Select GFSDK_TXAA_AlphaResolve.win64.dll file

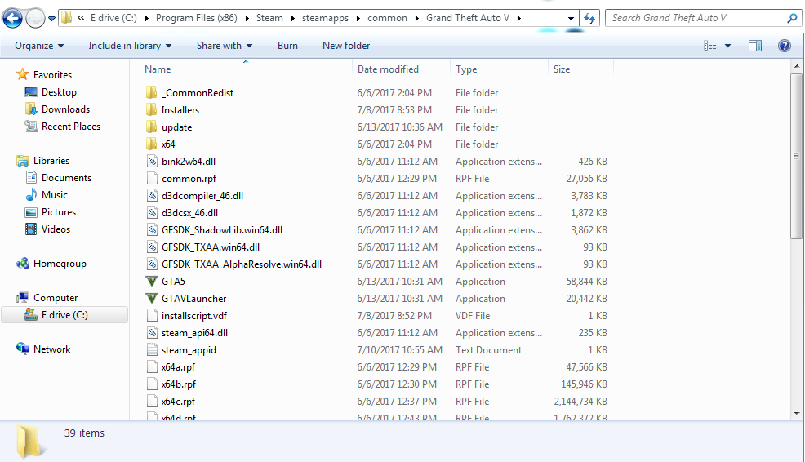pyautogui.click(x=242, y=264)
